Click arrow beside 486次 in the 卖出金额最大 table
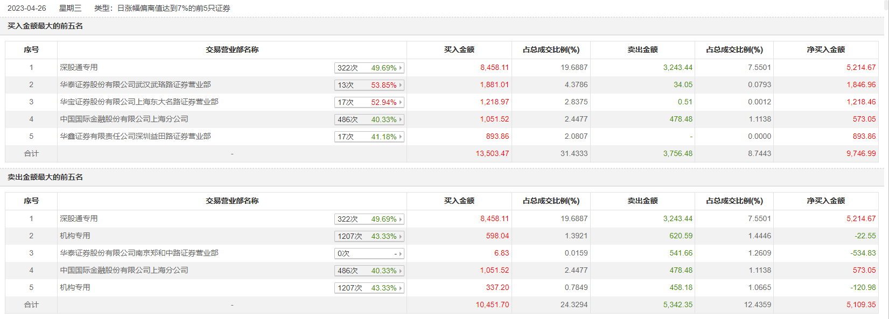889x319 pixels. pyautogui.click(x=401, y=271)
